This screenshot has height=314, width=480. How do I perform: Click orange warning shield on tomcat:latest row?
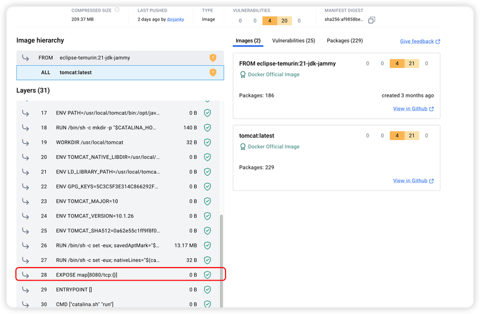point(213,72)
